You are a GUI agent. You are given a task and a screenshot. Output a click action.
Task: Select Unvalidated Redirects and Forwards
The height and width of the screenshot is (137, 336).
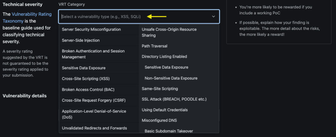[x=94, y=128]
